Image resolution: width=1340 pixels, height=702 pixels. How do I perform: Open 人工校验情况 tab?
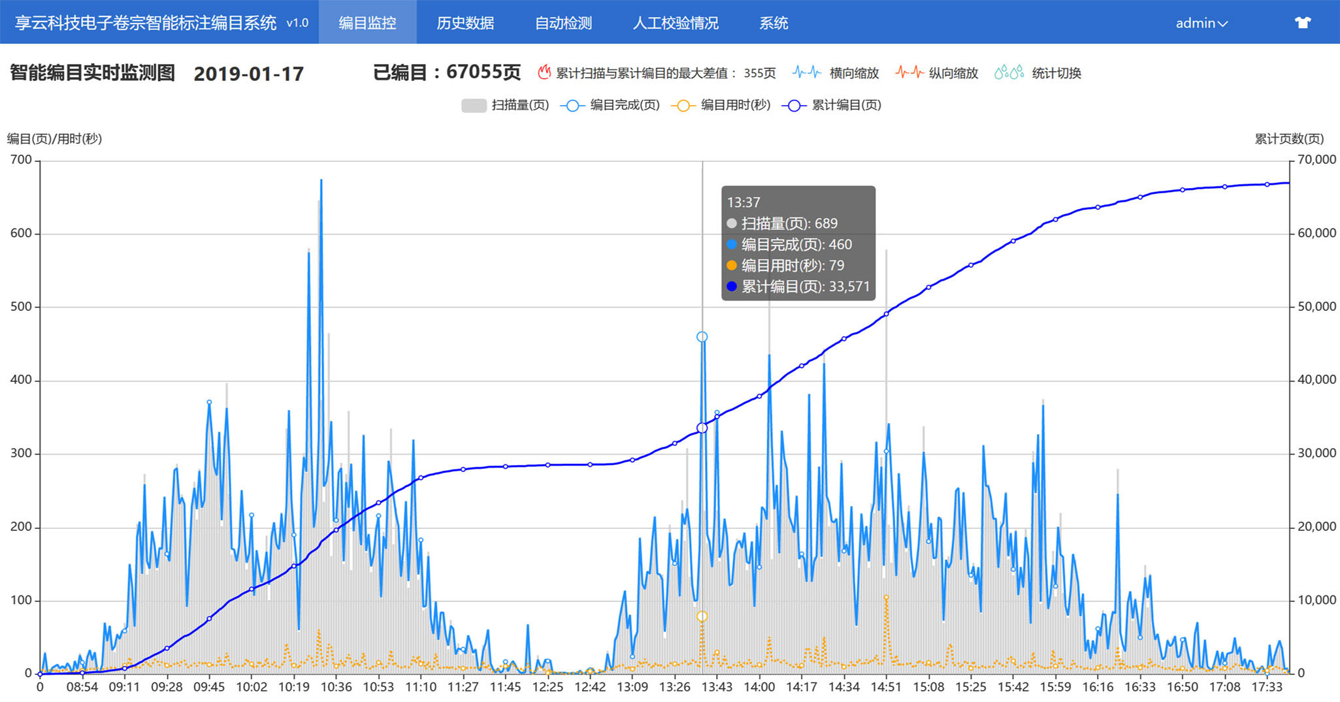pos(676,23)
